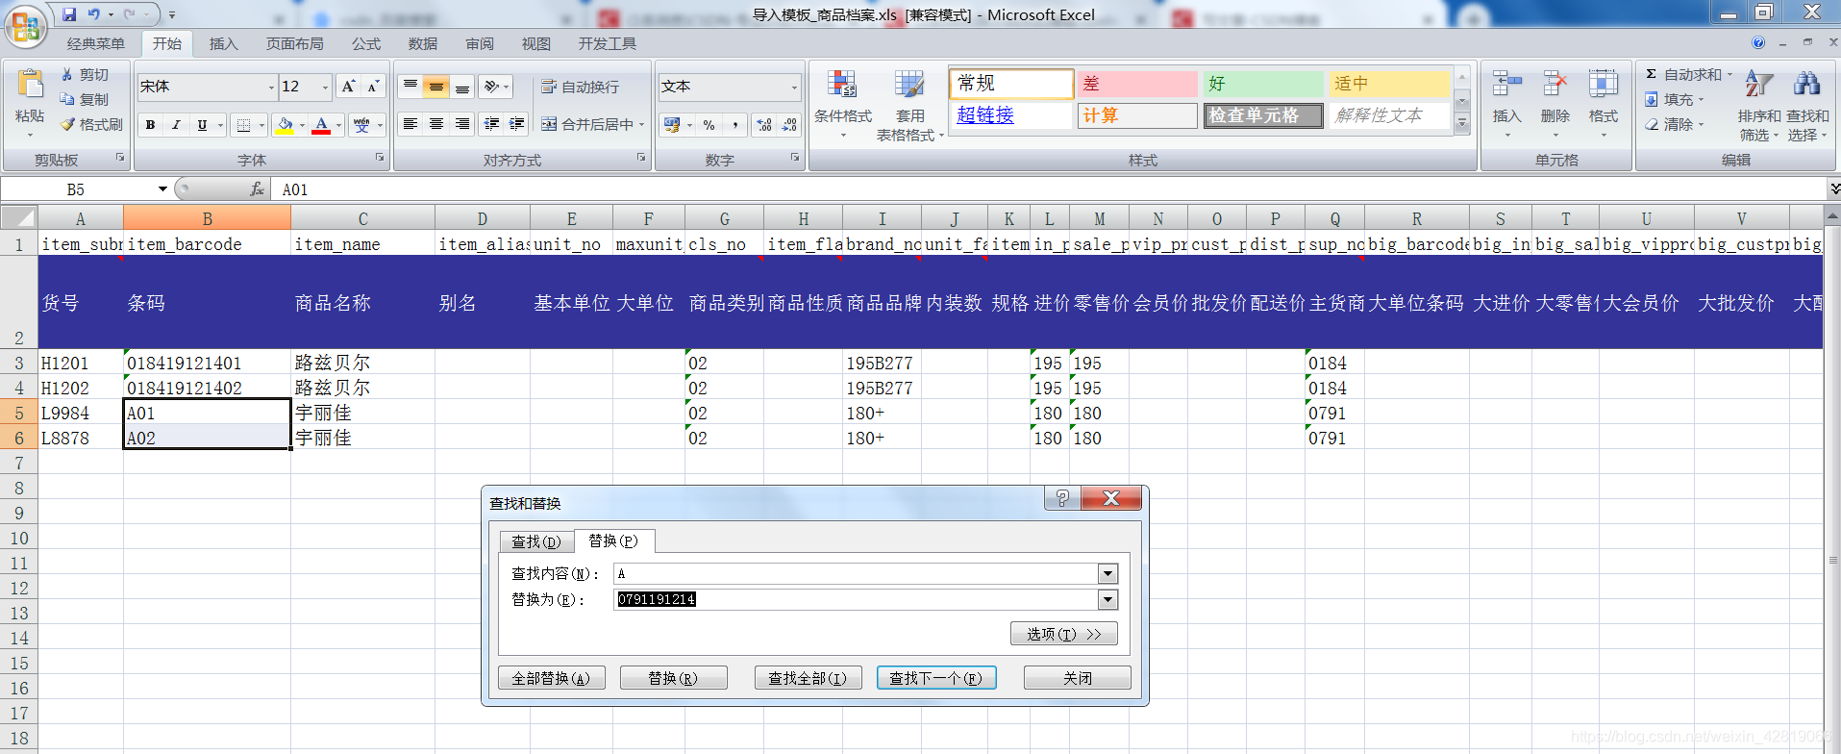Switch to the Formulas (公式) tab
This screenshot has height=754, width=1841.
click(x=365, y=43)
